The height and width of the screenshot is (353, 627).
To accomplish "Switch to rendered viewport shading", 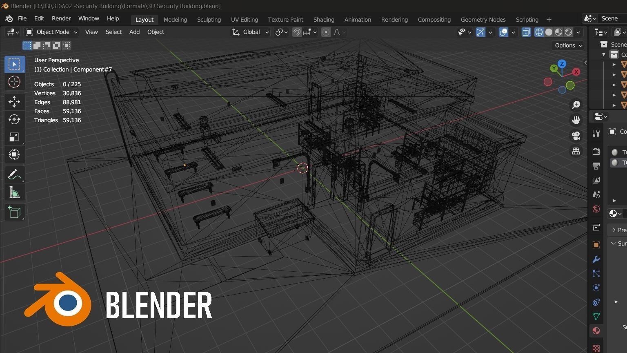I will [568, 32].
